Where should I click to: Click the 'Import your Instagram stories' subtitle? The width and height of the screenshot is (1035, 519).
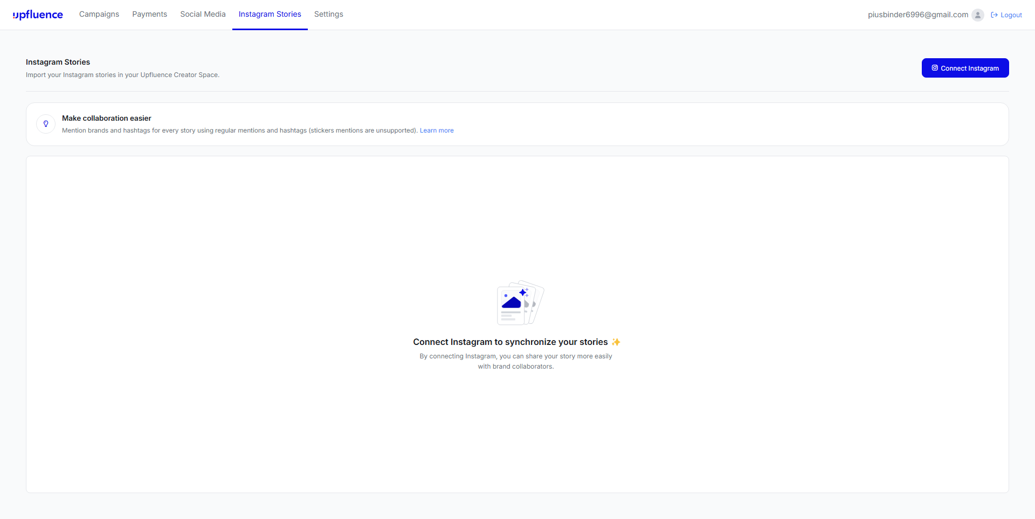pyautogui.click(x=122, y=75)
